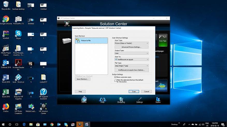Open Google Chrome desktop shortcut
The image size is (227, 127).
point(6,19)
